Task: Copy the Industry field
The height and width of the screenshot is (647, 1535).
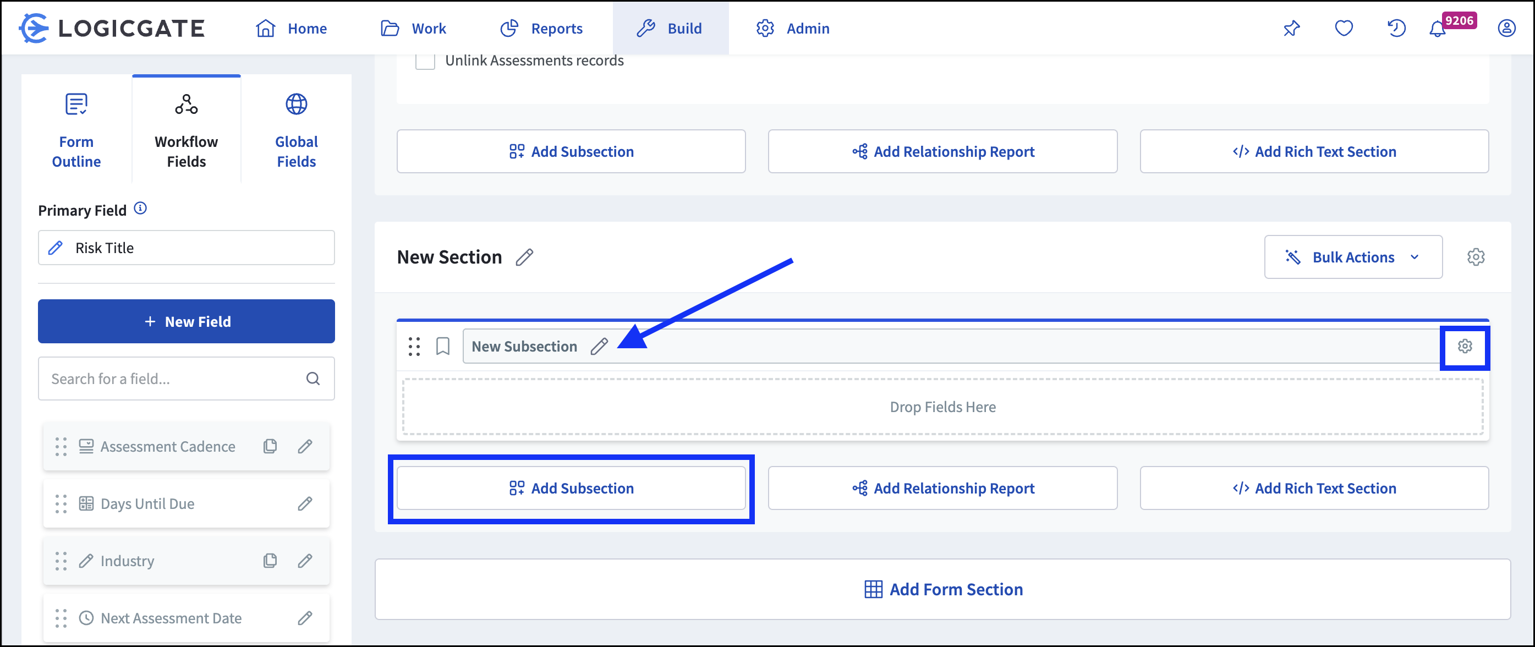Action: pos(270,561)
